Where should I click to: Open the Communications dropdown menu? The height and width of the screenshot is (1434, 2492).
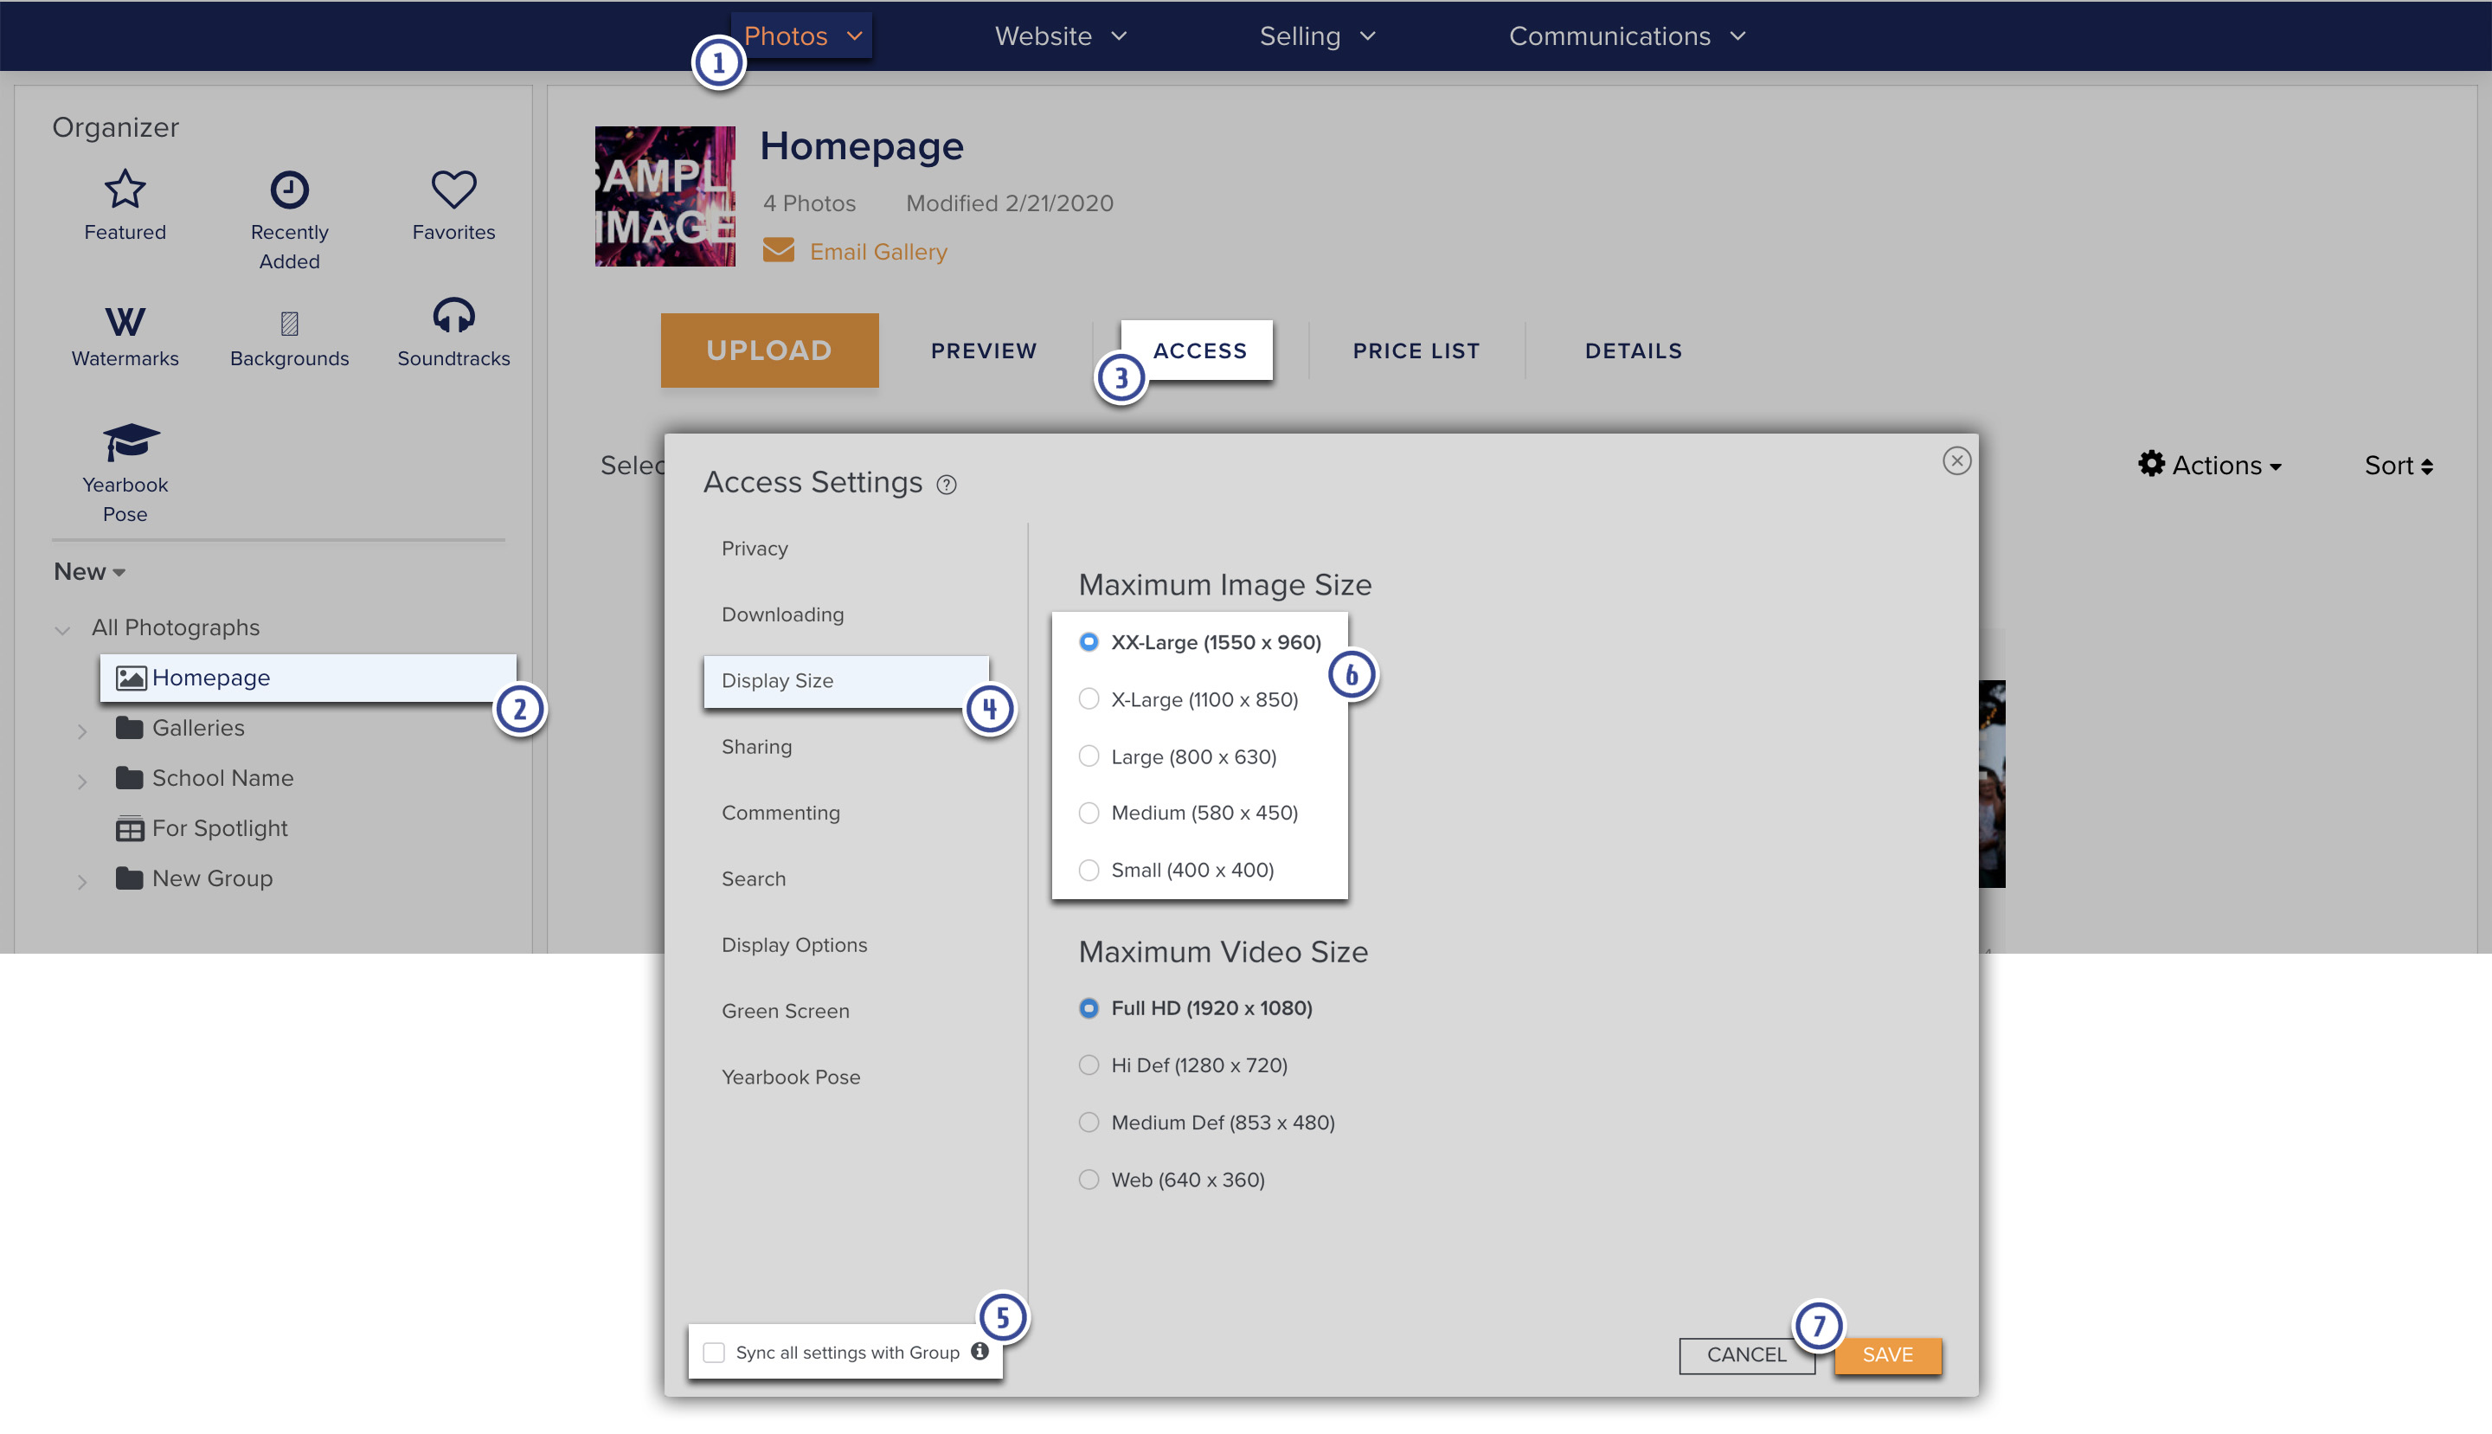click(1627, 35)
